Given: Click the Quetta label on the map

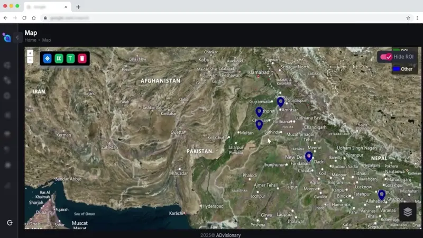Looking at the screenshot, I should click(177, 132).
